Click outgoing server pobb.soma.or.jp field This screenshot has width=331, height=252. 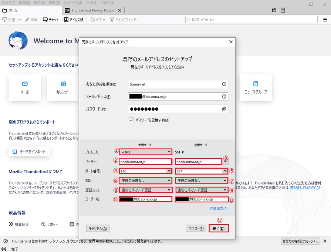pyautogui.click(x=198, y=162)
